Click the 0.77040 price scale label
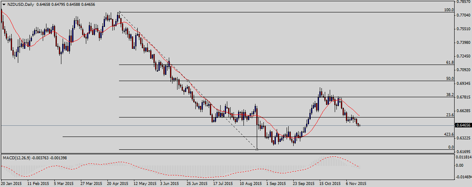 pos(463,15)
